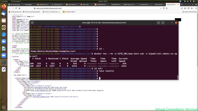Open page actions ellipsis in URL bar
The width and height of the screenshot is (198, 111).
tap(161, 8)
